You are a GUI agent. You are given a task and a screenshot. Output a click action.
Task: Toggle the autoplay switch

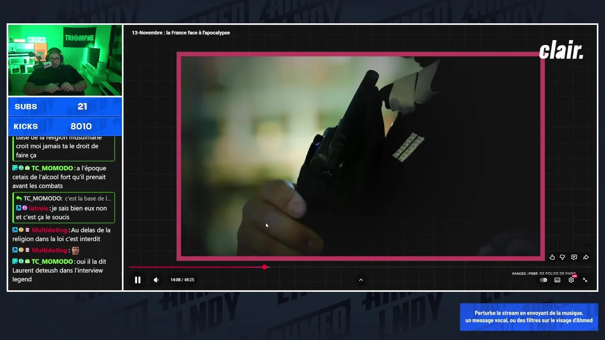[x=544, y=280]
